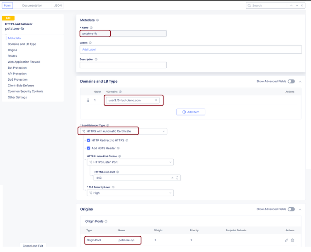The image size is (311, 252).
Task: Click the drag handle for domain row 1
Action: tap(88, 101)
